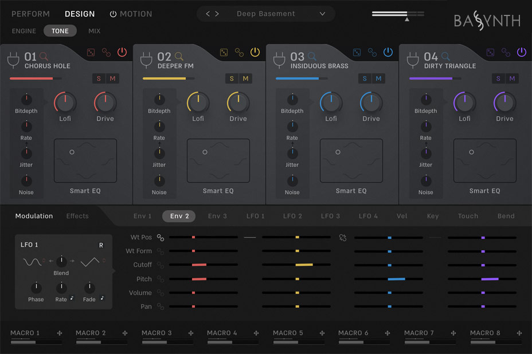Select the Env 1 envelope
This screenshot has height=354, width=532.
[142, 216]
